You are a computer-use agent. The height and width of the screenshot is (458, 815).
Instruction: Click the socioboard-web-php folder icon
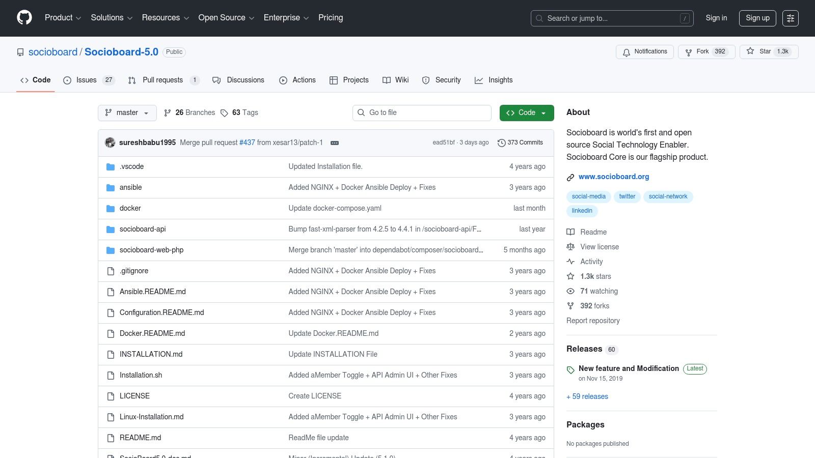click(x=111, y=250)
